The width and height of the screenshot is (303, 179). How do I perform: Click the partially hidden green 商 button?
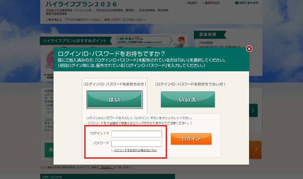tap(47, 150)
